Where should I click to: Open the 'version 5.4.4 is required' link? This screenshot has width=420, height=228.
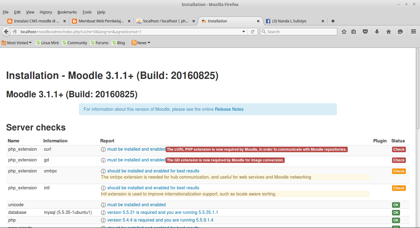(x=160, y=220)
